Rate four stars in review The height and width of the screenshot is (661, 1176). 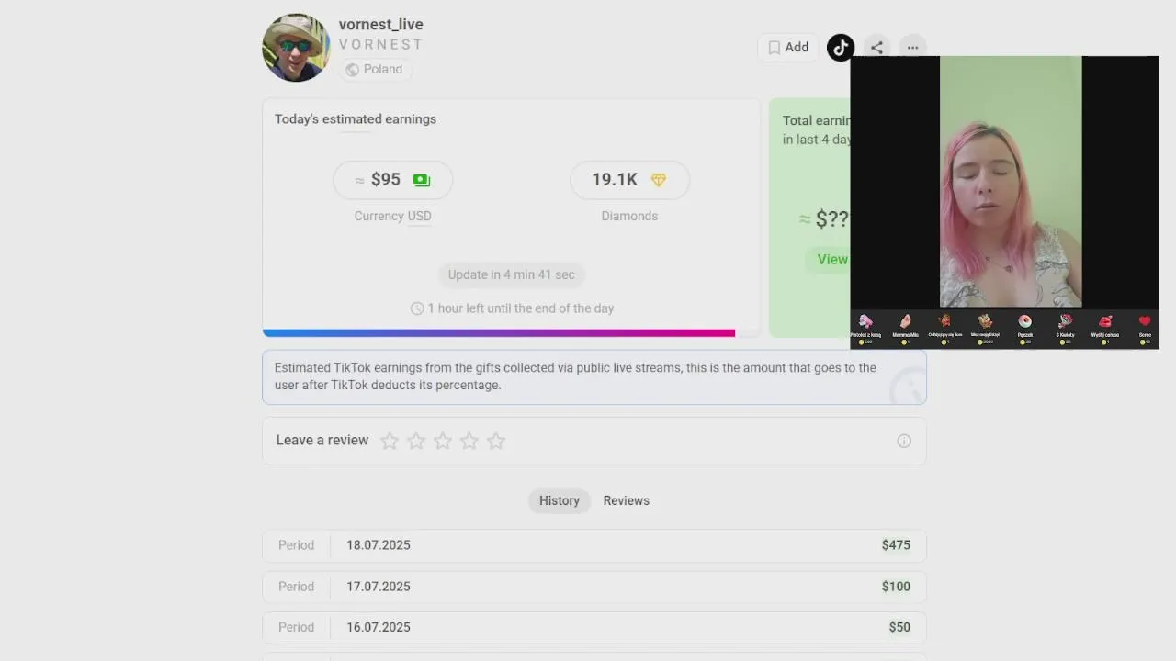(x=469, y=442)
